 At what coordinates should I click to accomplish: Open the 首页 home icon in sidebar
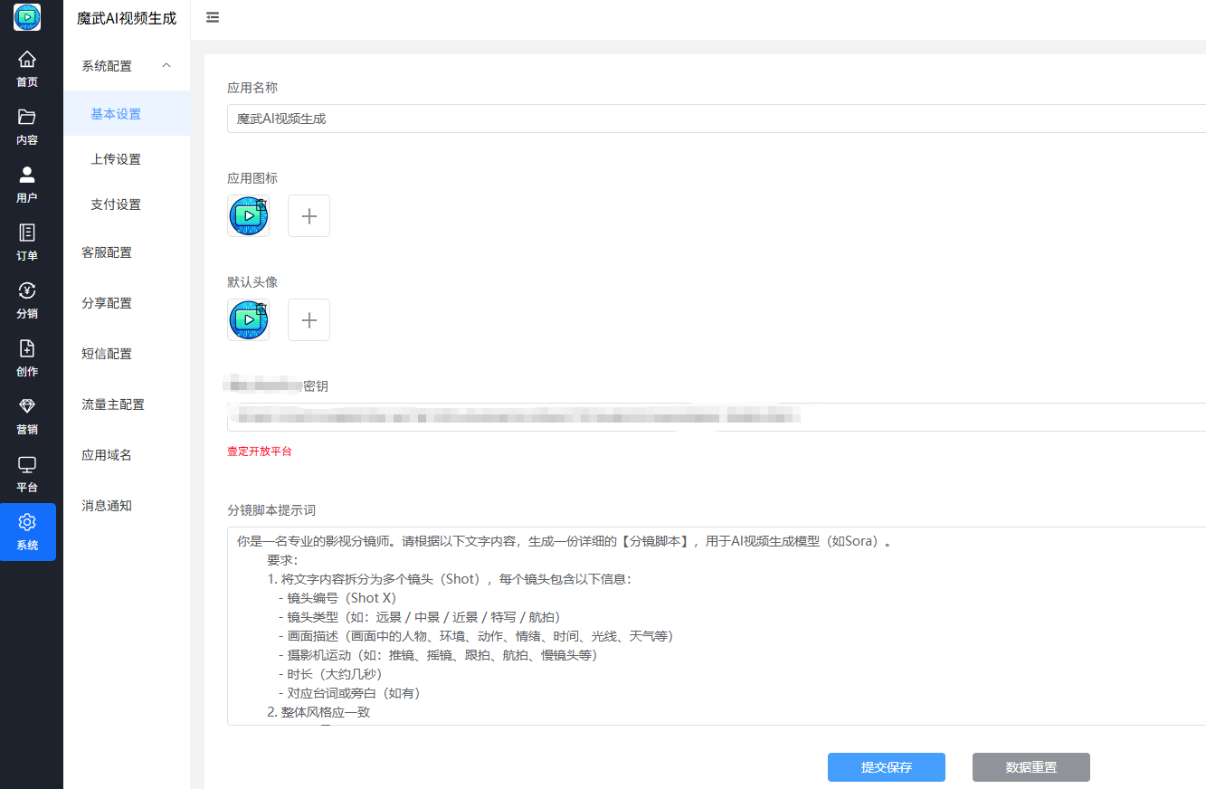[27, 60]
